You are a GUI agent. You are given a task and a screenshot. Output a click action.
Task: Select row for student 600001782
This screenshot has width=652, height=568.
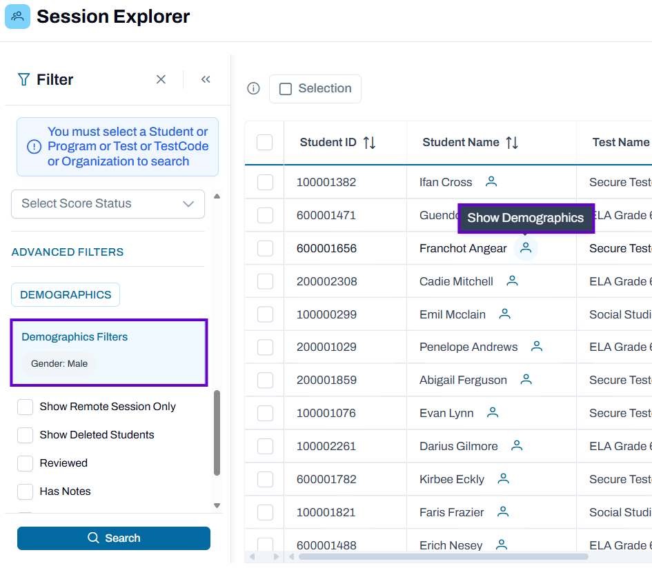click(265, 479)
